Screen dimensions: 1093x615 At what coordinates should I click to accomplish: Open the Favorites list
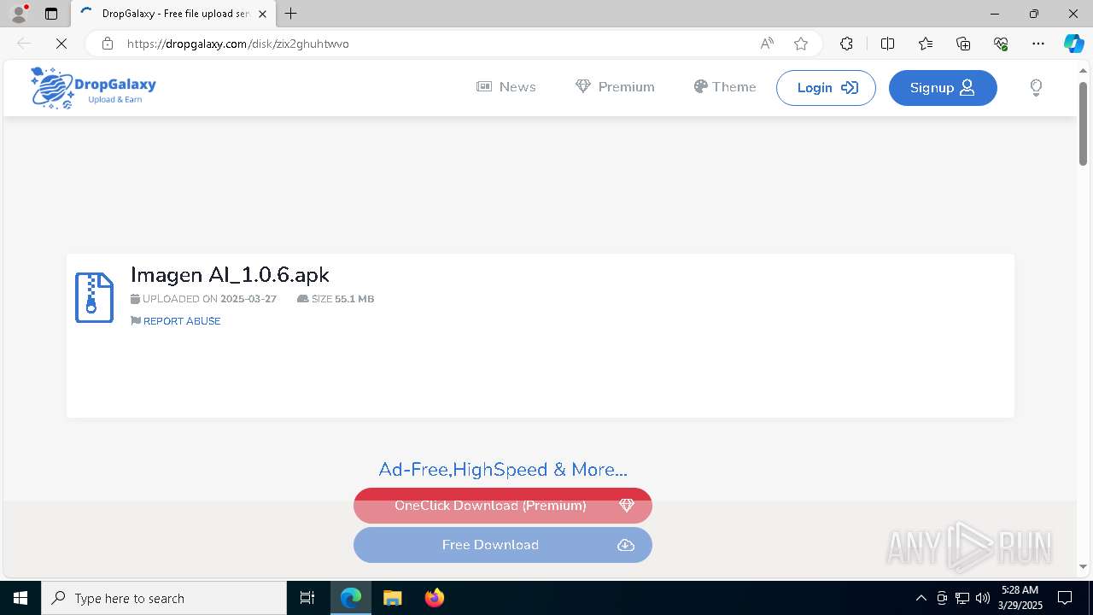point(926,44)
